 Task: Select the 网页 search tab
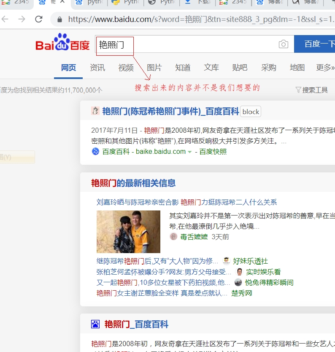(69, 67)
